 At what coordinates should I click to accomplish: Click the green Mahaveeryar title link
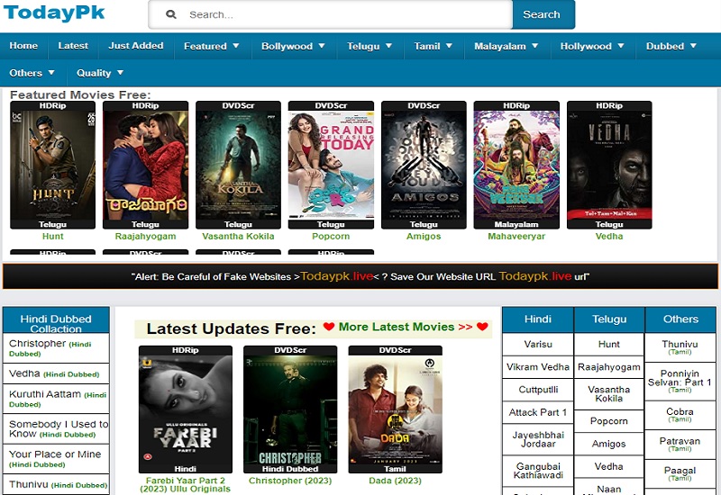pyautogui.click(x=516, y=236)
